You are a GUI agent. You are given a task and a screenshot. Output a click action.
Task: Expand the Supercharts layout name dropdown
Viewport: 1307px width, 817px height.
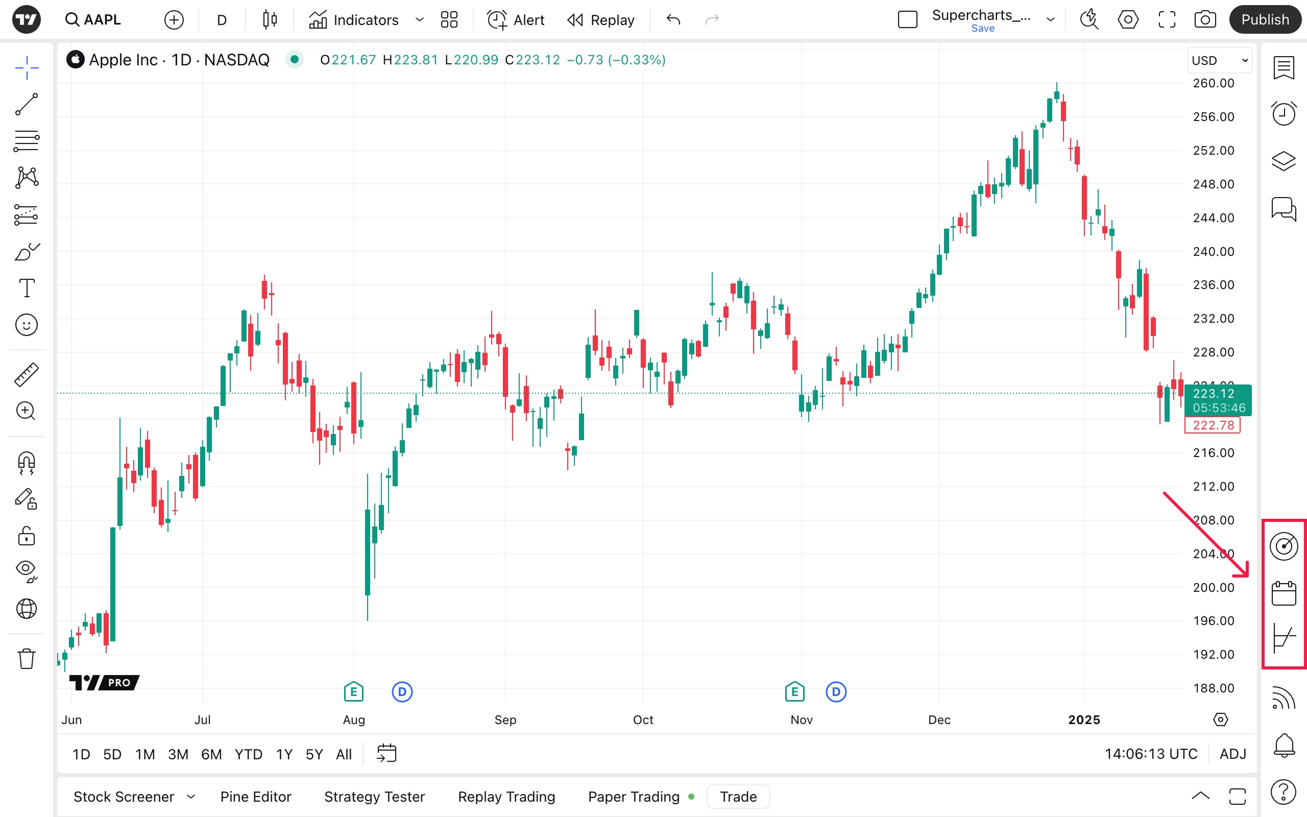click(1051, 20)
